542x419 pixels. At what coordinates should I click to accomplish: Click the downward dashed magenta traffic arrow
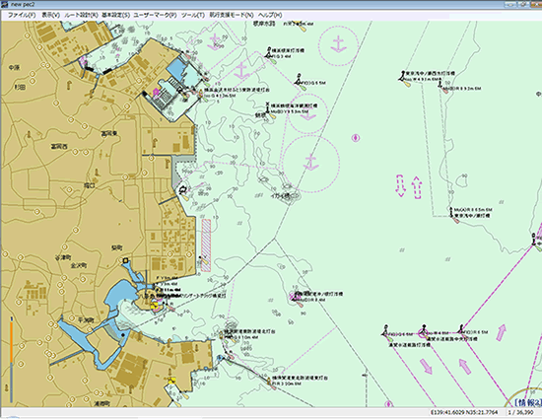(x=400, y=185)
